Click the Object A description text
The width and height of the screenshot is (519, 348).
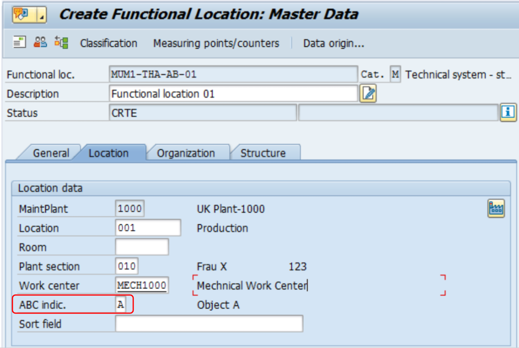[x=218, y=305]
